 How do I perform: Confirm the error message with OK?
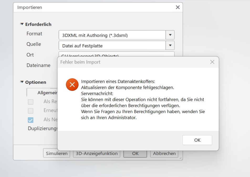pos(197,140)
